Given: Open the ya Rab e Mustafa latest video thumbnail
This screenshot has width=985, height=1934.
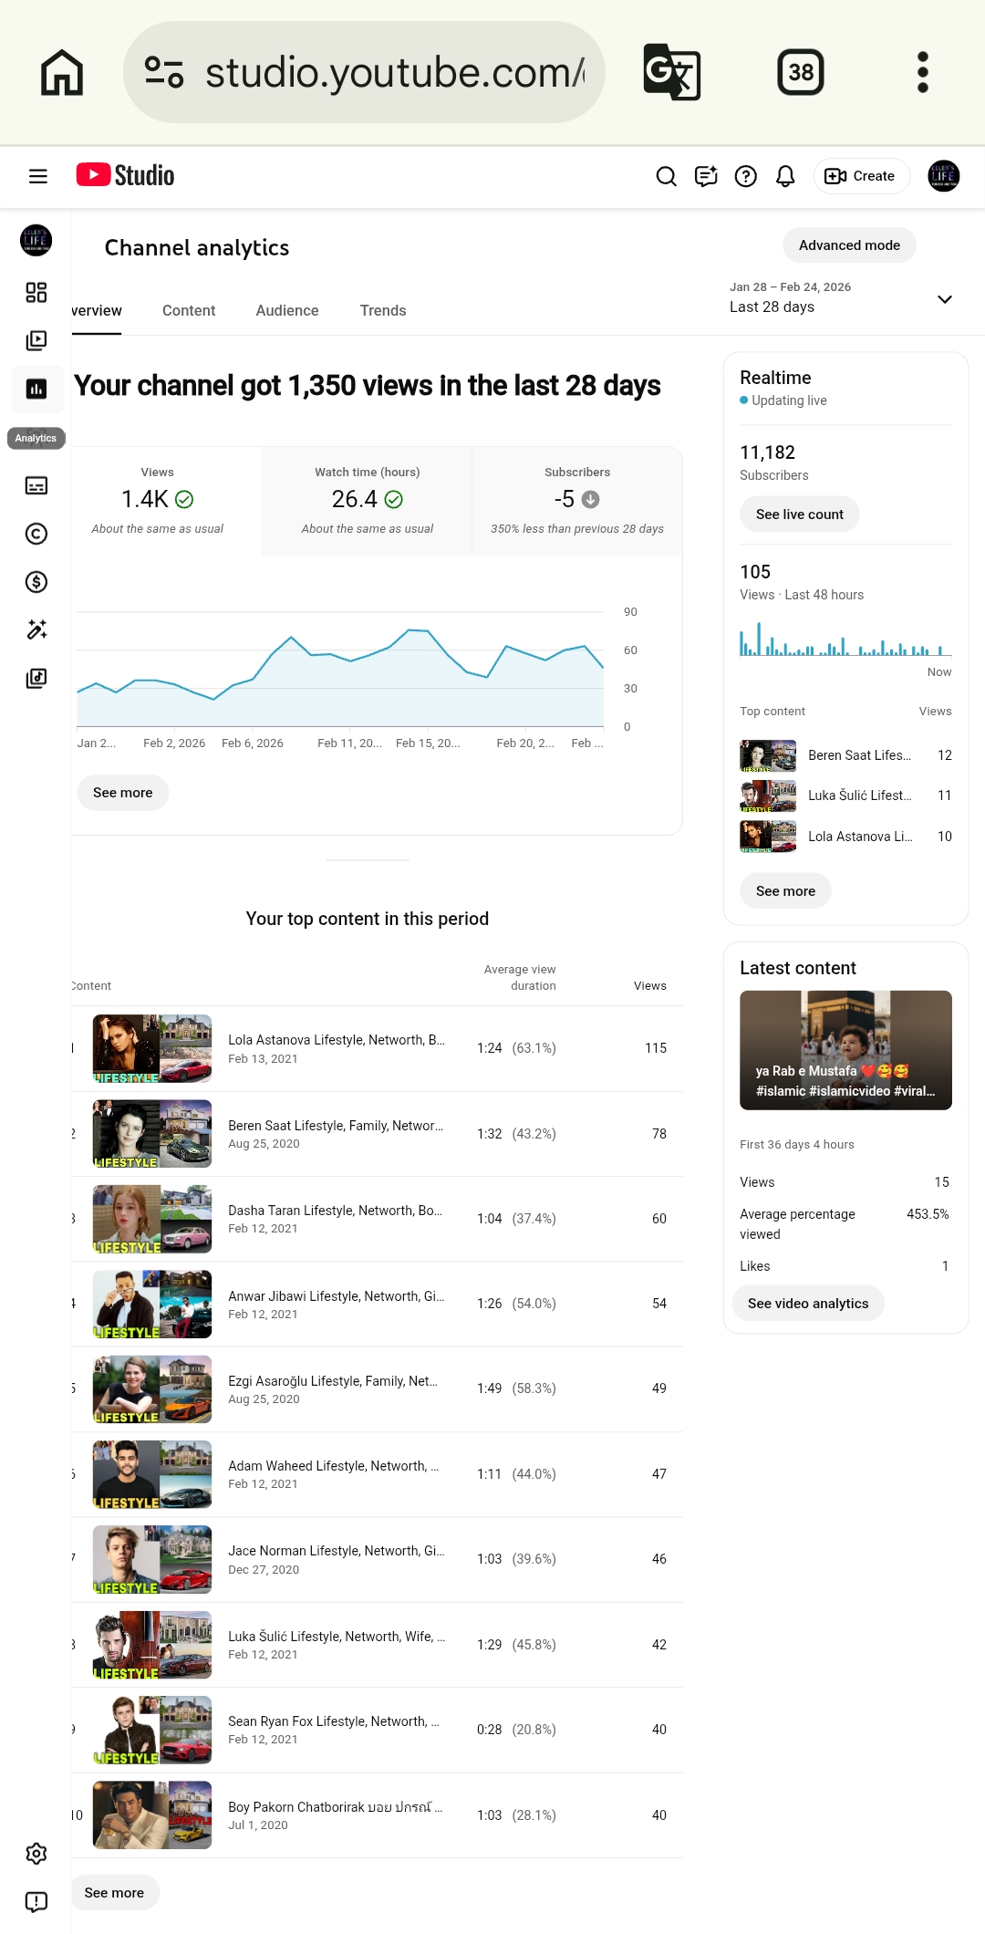Looking at the screenshot, I should coord(845,1050).
